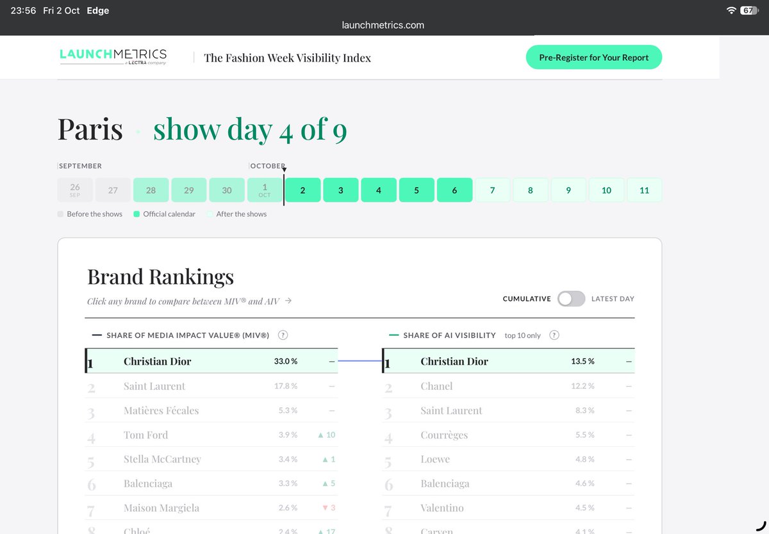
Task: Click the After the shows legend item
Action: point(236,214)
